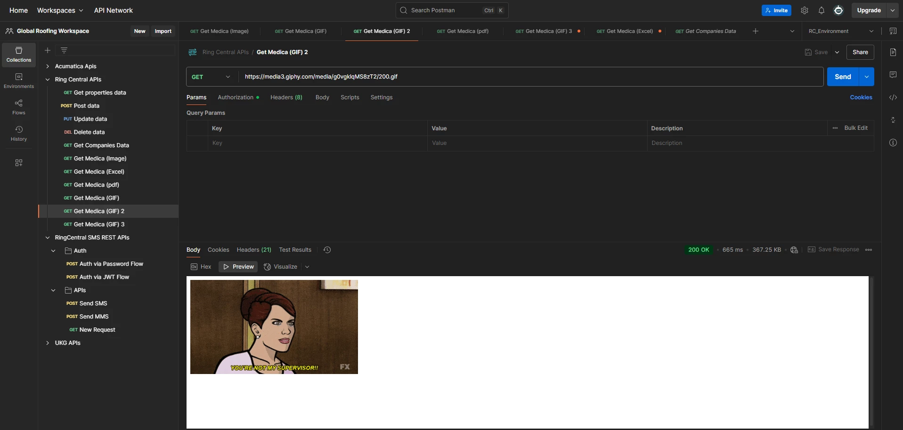Open the comments icon in right sidebar
This screenshot has height=430, width=903.
point(893,75)
